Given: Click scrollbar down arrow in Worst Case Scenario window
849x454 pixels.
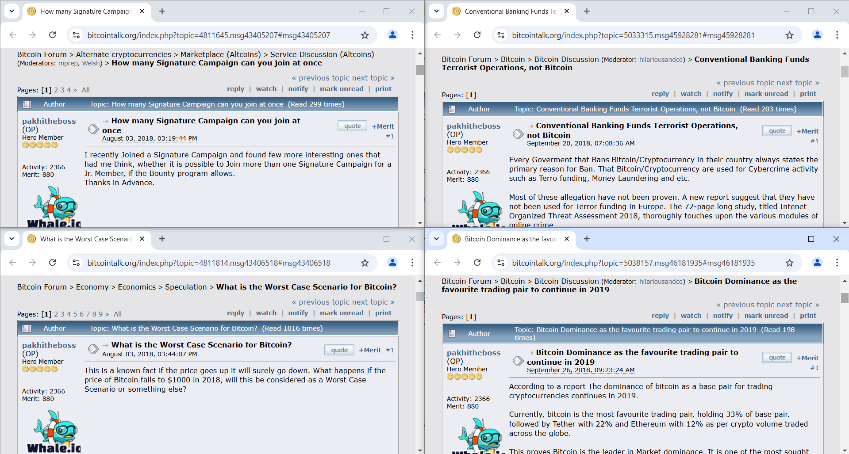Looking at the screenshot, I should point(420,450).
